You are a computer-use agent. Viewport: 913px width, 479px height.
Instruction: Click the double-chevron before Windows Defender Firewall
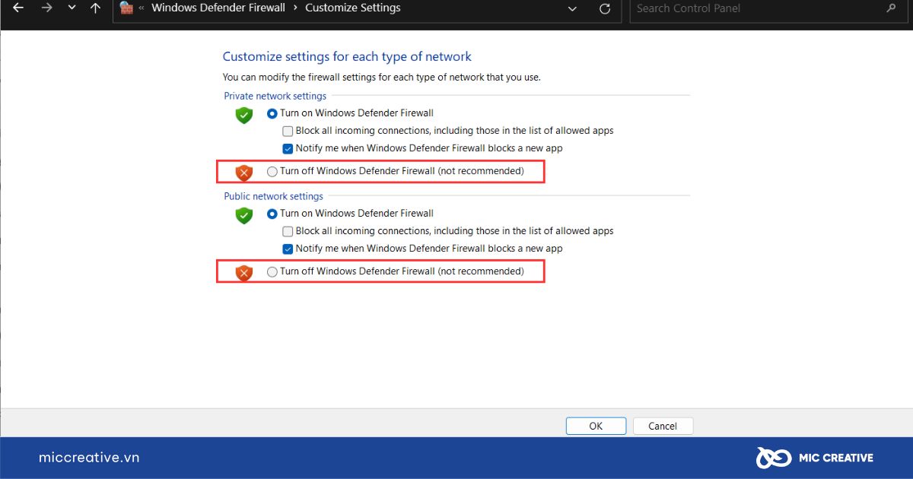pyautogui.click(x=142, y=8)
